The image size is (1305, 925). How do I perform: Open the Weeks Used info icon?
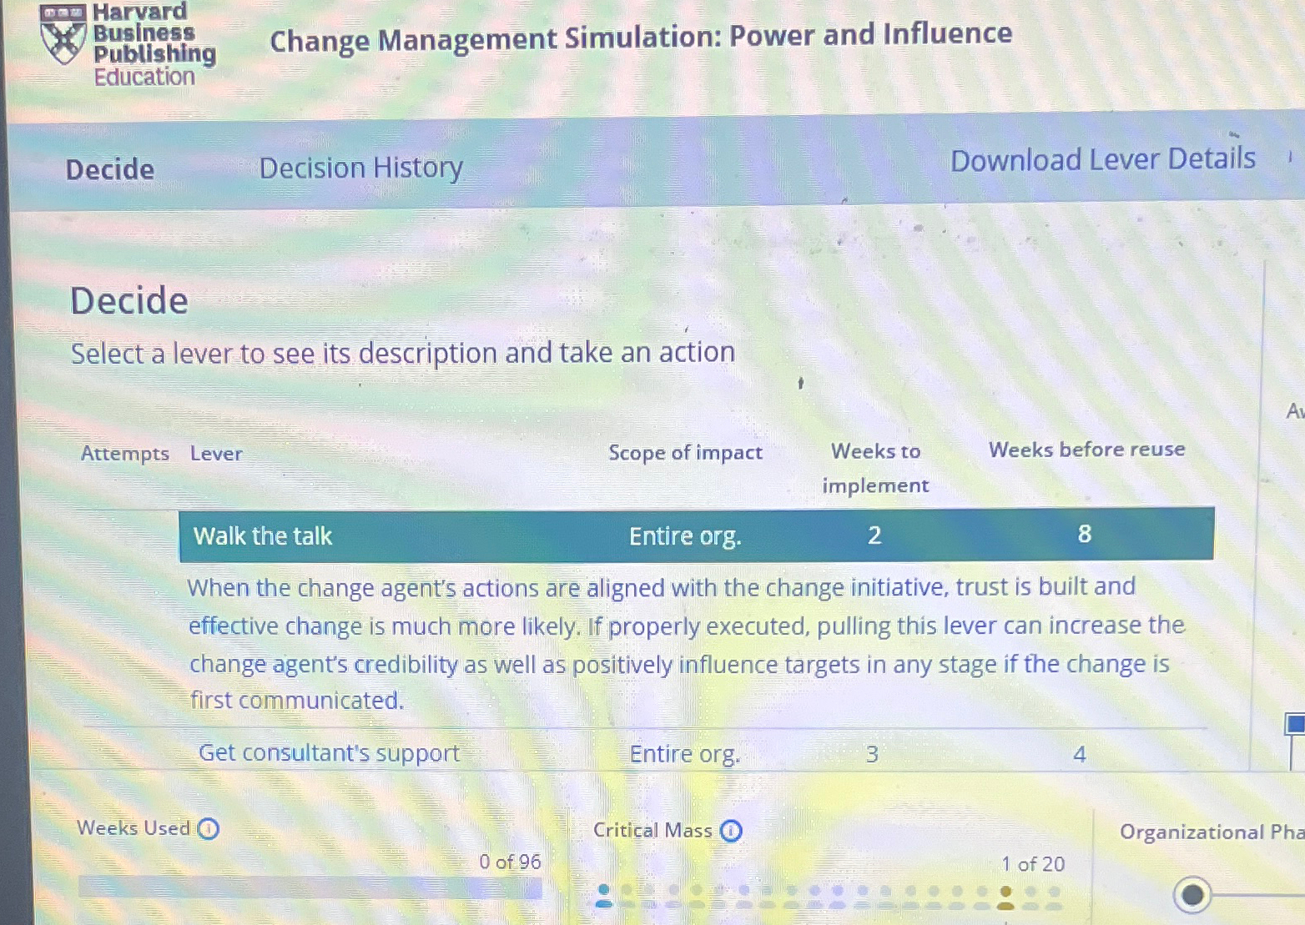tap(210, 828)
